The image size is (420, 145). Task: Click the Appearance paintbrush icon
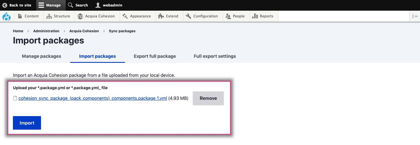pos(125,16)
